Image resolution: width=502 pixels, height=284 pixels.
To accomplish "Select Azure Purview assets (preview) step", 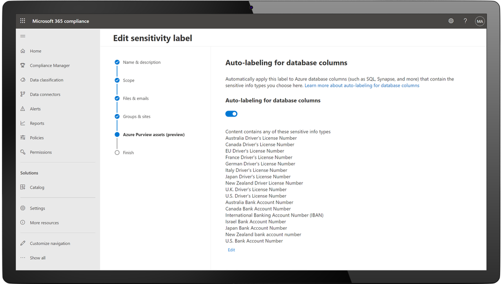I will [x=154, y=135].
